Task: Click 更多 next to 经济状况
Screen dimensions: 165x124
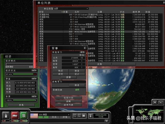Action: coord(34,70)
